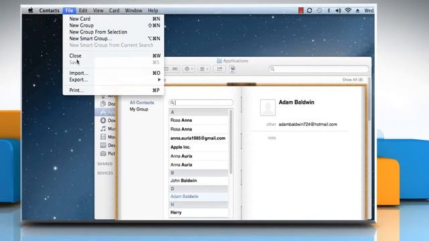
Task: Click the red menu bar status icon
Action: point(301,11)
